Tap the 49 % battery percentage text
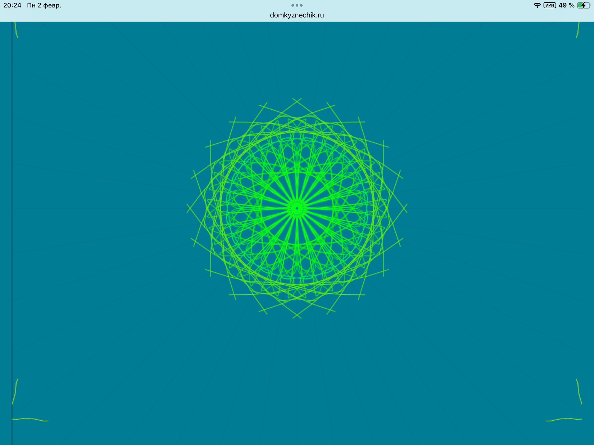 (566, 5)
